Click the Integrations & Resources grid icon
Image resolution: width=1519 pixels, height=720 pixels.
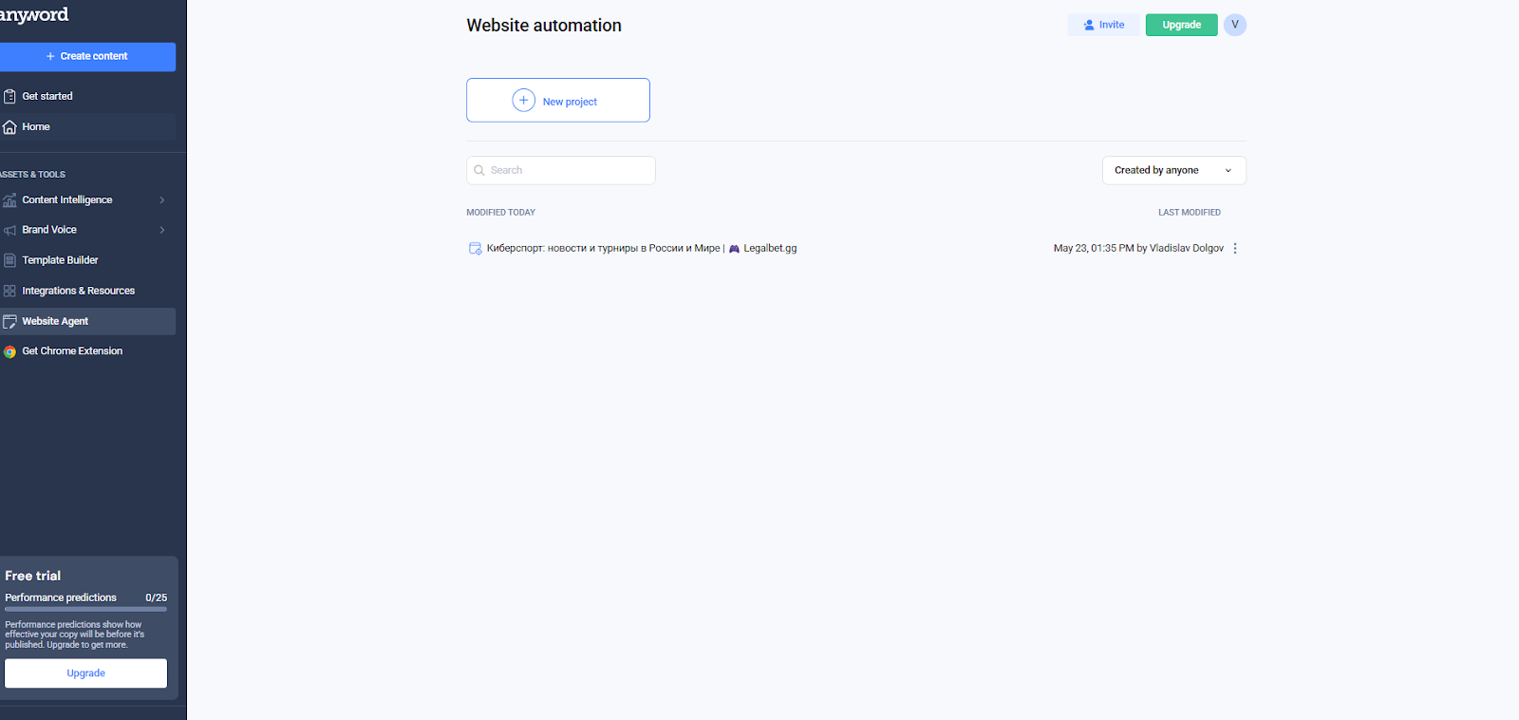[9, 291]
